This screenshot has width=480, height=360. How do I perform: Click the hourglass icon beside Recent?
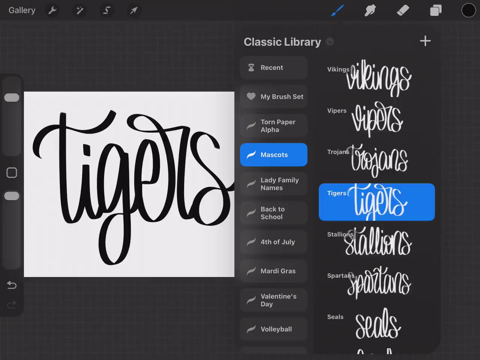[x=251, y=67]
